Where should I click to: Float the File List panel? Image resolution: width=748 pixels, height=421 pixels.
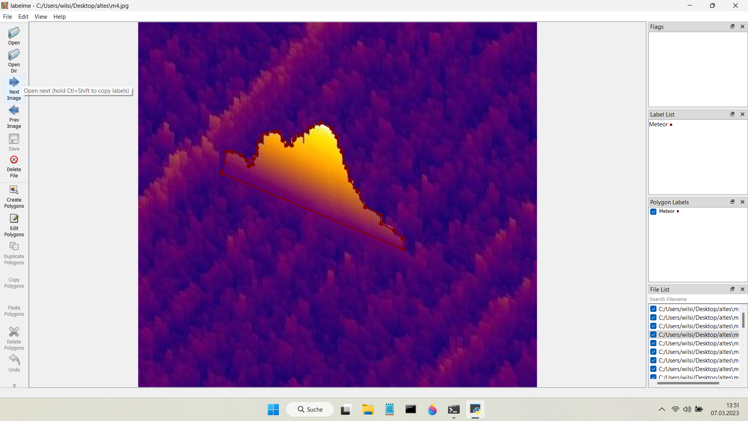732,289
